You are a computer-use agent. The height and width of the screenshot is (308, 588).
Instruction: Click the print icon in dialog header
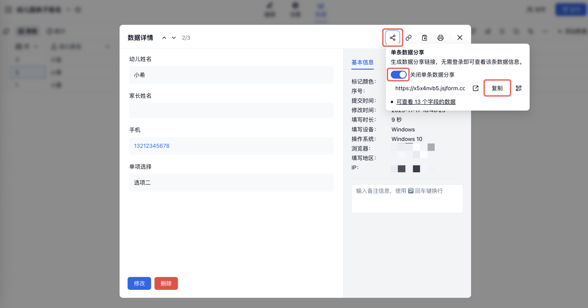(441, 38)
